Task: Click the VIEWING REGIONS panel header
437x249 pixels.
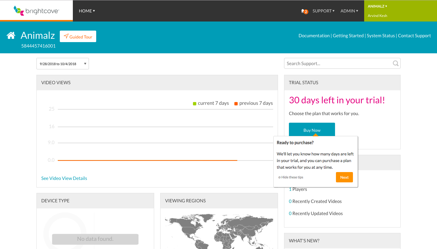Action: pyautogui.click(x=219, y=201)
